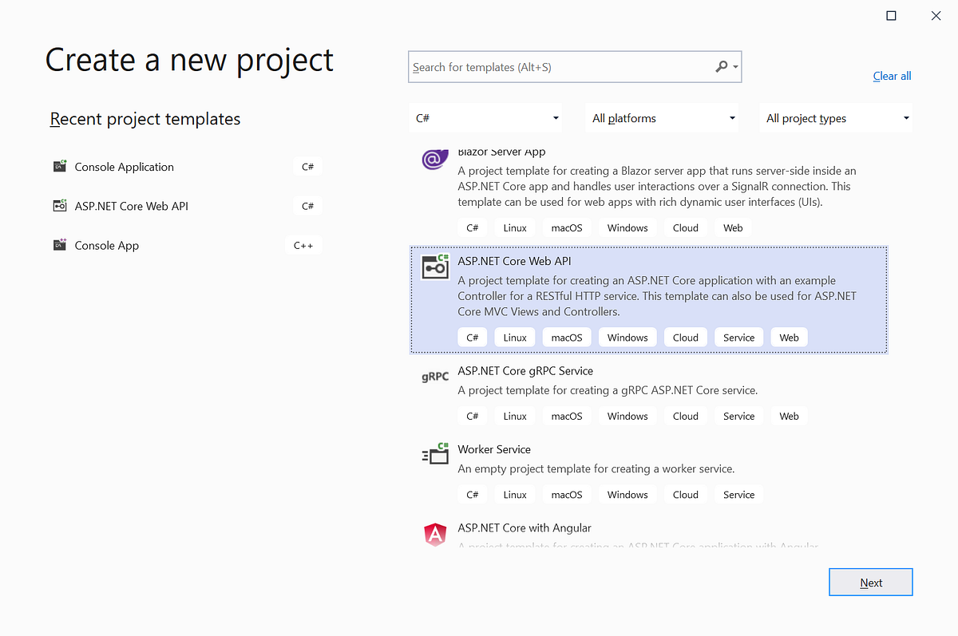Click the Clear all link
The height and width of the screenshot is (636, 958).
pyautogui.click(x=892, y=76)
